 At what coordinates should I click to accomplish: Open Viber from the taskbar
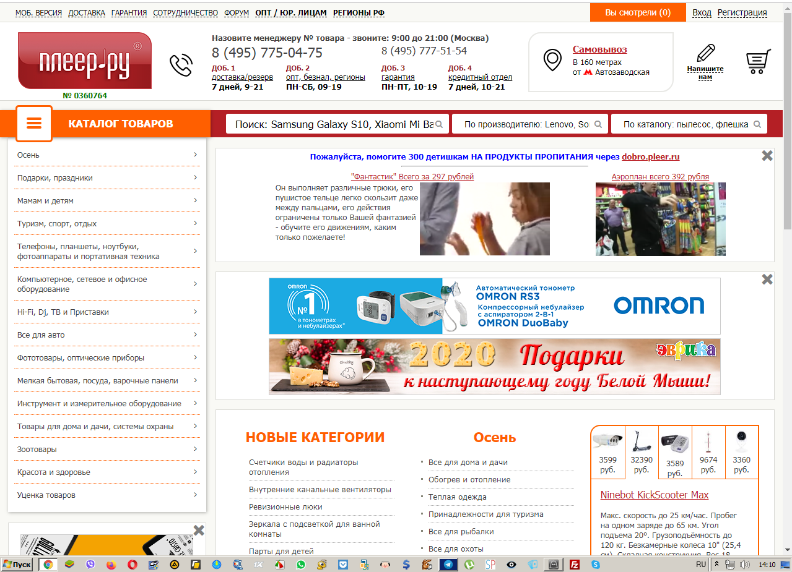(90, 565)
